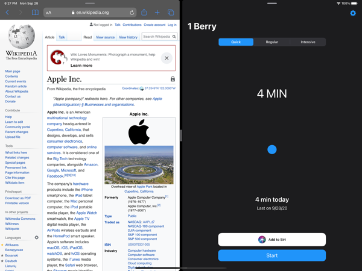Image resolution: width=362 pixels, height=271 pixels.
Task: Open Main page sidebar link
Action: click(13, 71)
